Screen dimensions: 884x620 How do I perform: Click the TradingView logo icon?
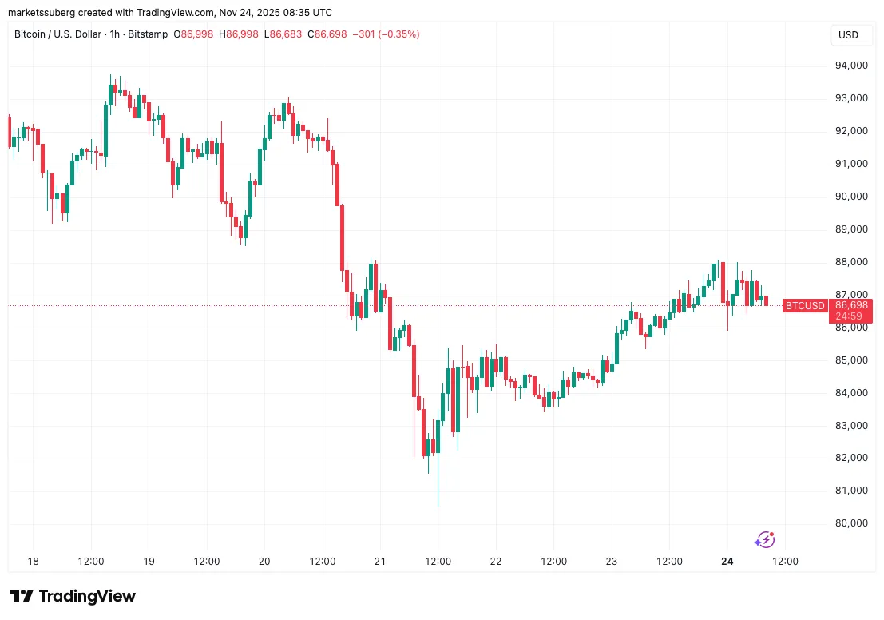[22, 596]
